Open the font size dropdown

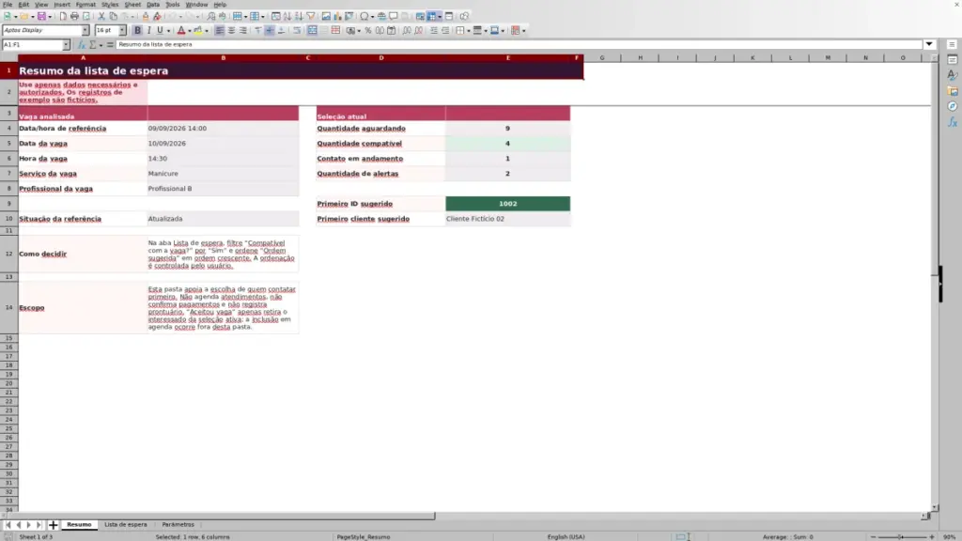point(122,30)
